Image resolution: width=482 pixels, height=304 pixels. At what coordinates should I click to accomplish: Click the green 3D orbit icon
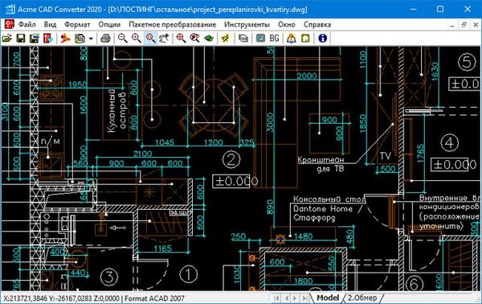[x=209, y=39]
